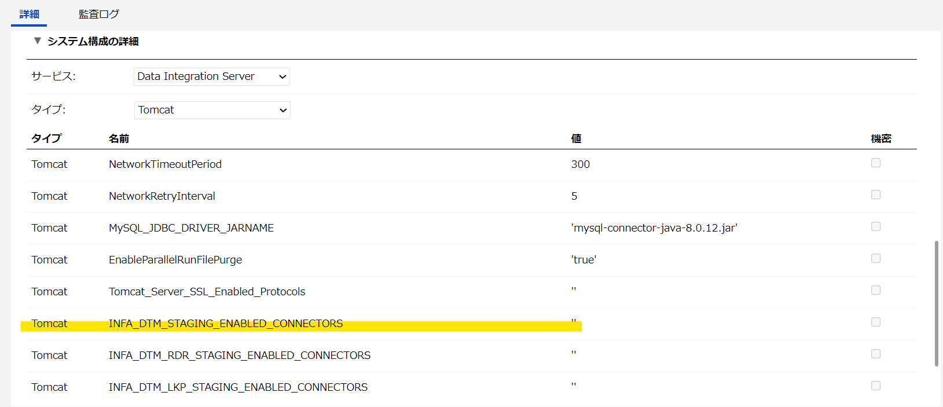This screenshot has width=943, height=407.
Task: Toggle 機密 checkbox for NetworkTimeoutPeriod
Action: pyautogui.click(x=876, y=163)
